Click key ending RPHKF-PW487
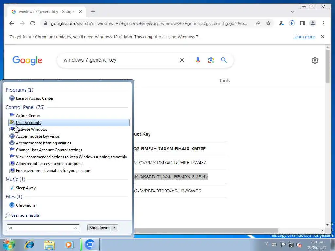The width and height of the screenshot is (335, 251). 170,163
